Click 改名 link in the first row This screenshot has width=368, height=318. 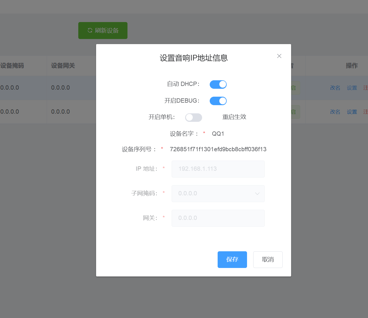coord(335,88)
